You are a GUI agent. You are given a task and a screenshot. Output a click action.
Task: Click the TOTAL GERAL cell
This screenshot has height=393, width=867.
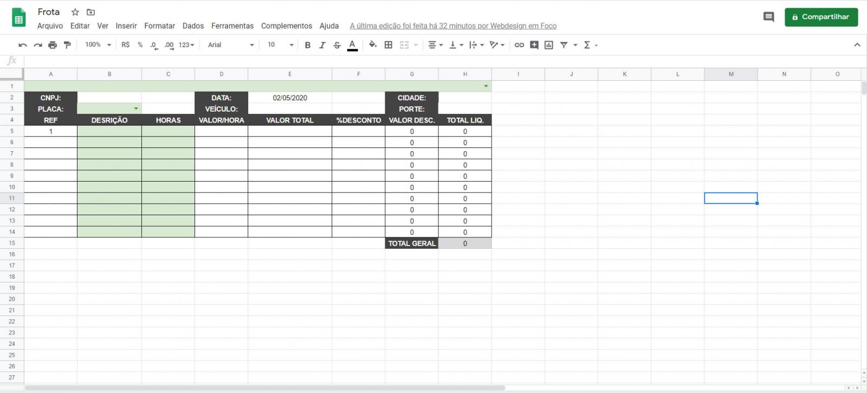tap(412, 243)
